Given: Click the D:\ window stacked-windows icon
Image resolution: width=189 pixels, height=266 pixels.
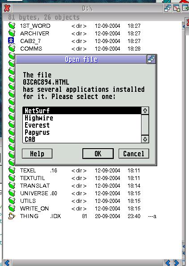Looking at the screenshot, I should pyautogui.click(x=168, y=8).
